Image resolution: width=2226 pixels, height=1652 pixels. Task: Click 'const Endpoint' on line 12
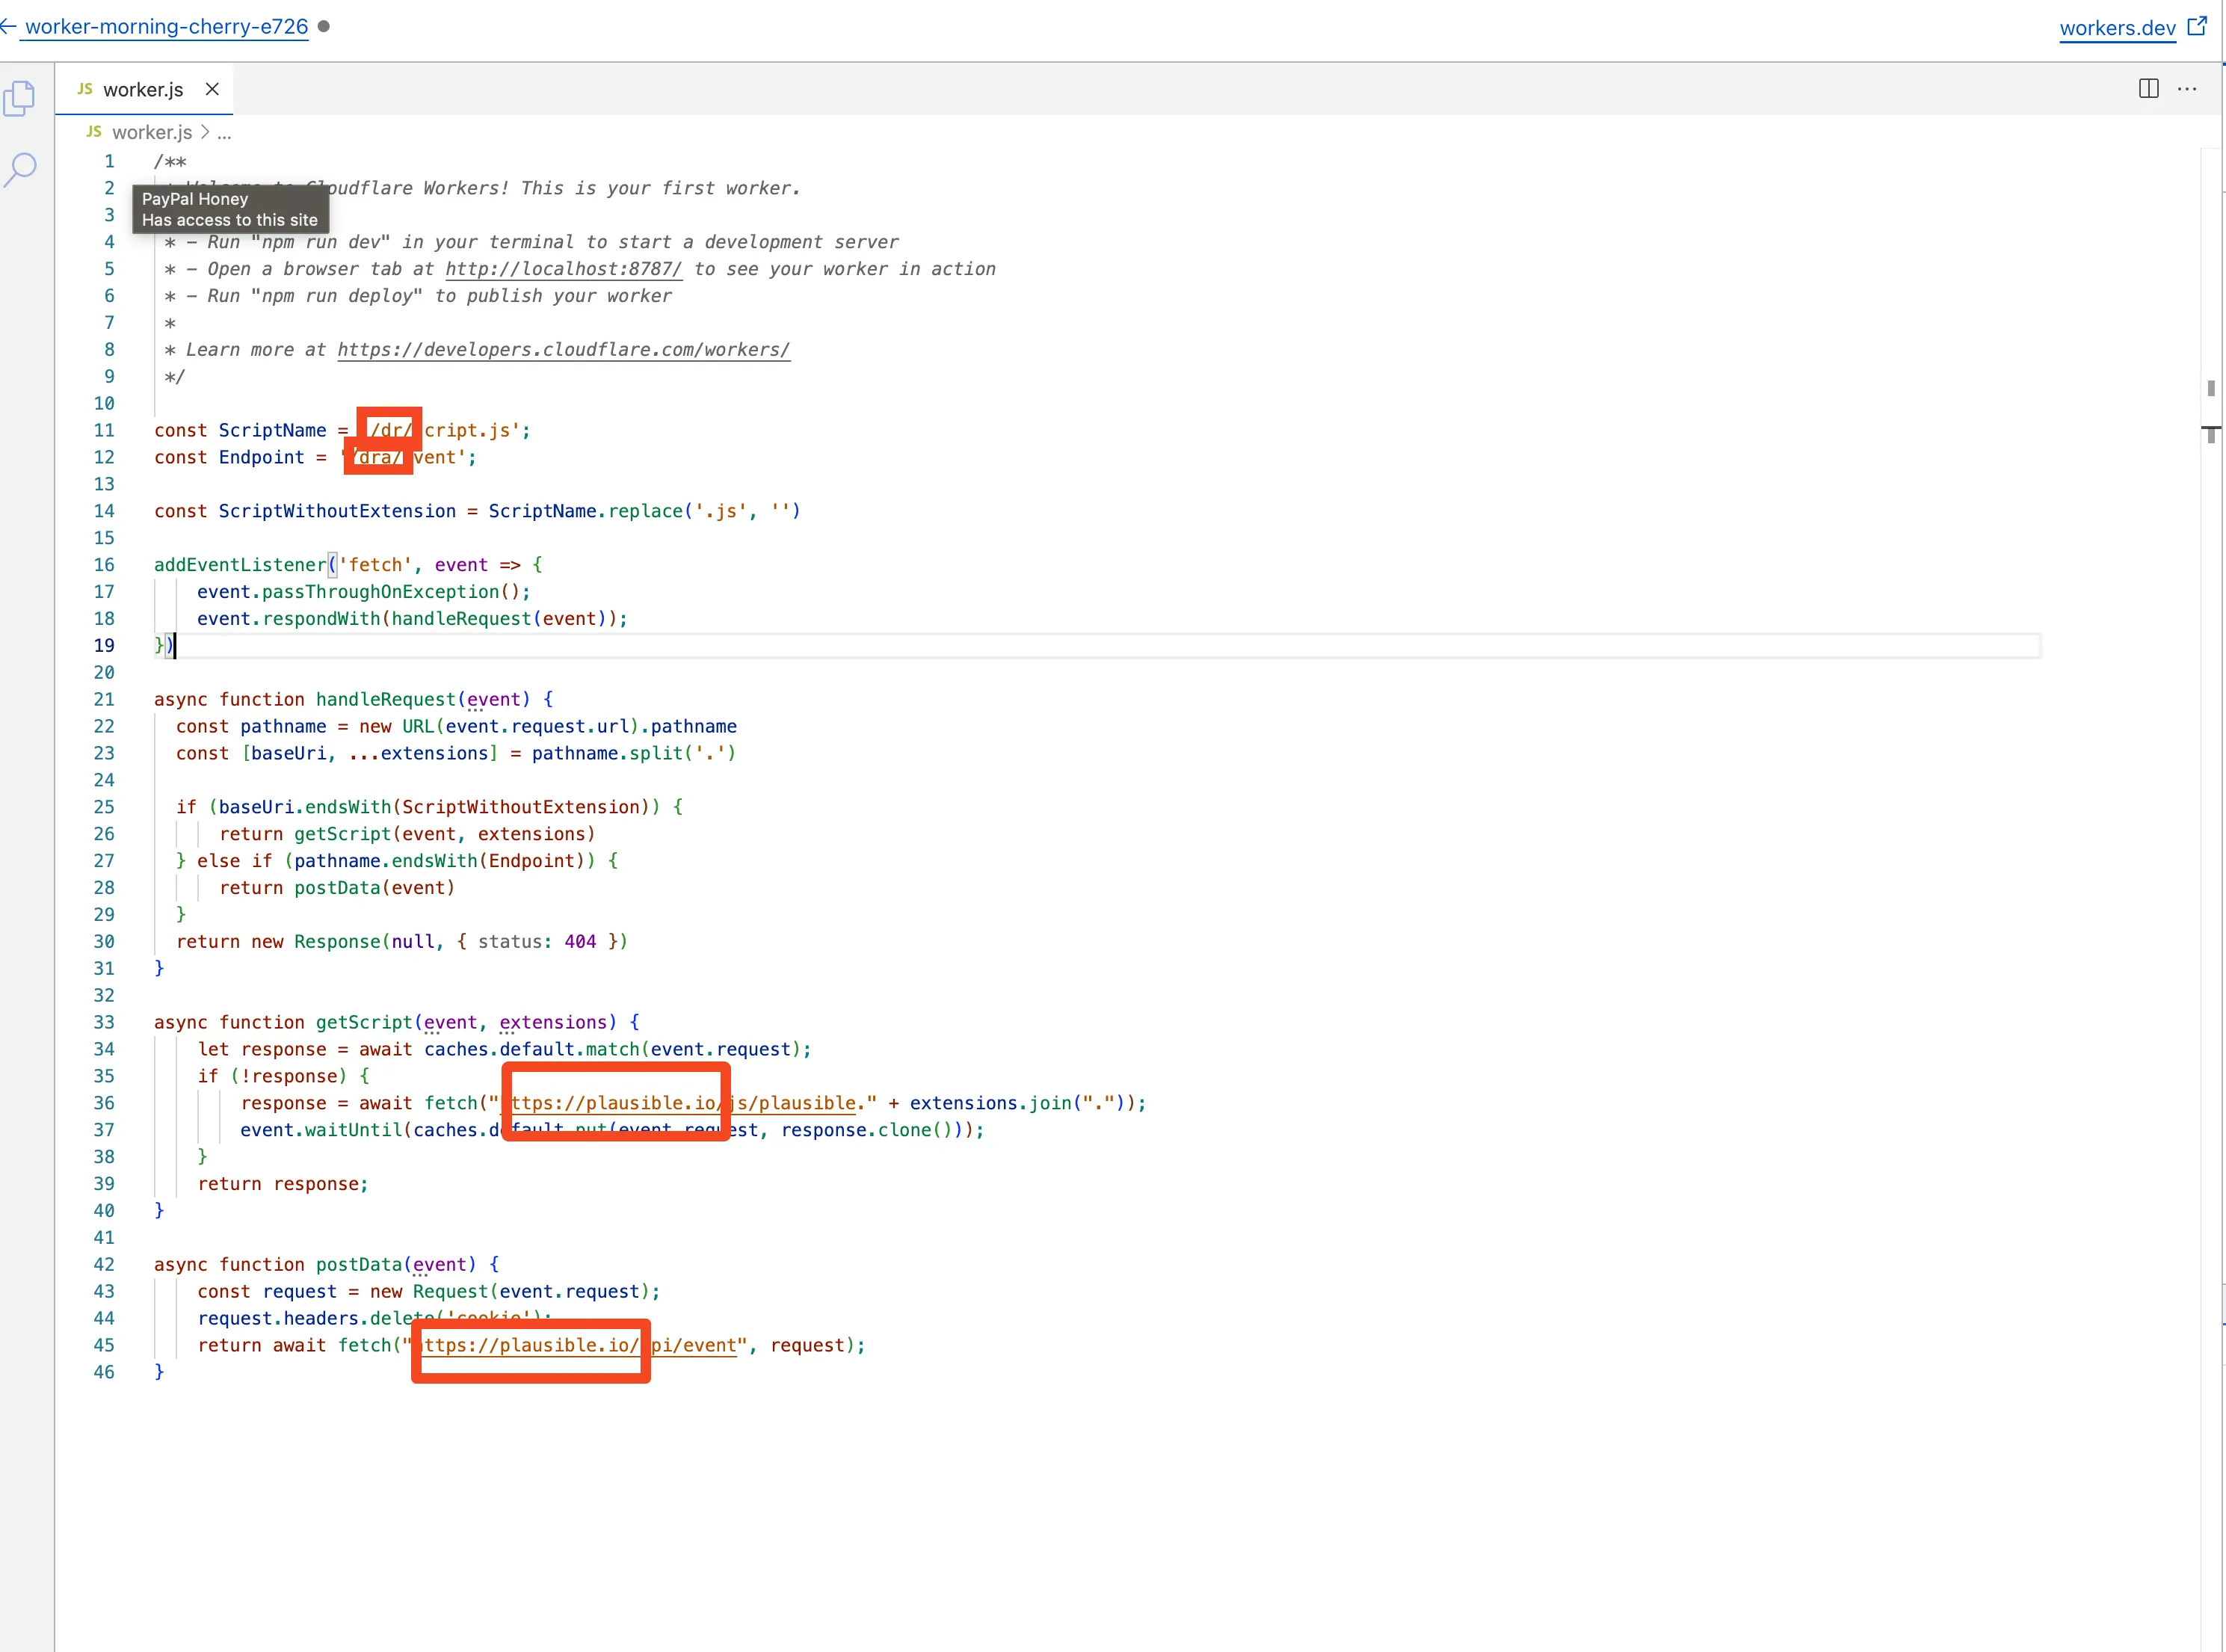coord(229,458)
